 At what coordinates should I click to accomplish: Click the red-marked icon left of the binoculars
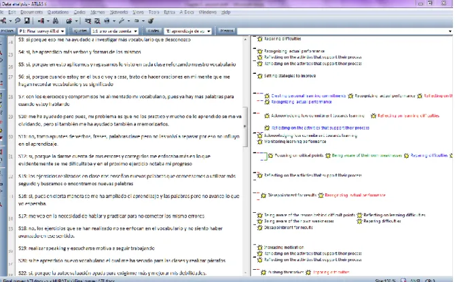click(x=41, y=21)
